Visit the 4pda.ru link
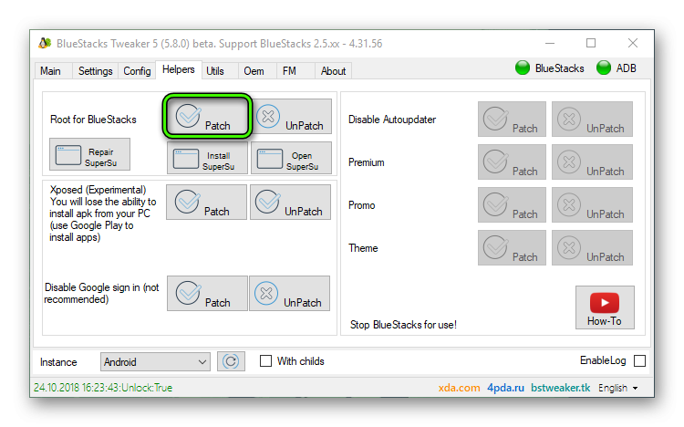The width and height of the screenshot is (684, 427). click(505, 388)
